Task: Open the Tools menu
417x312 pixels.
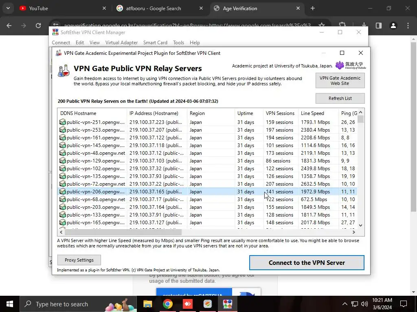Action: click(x=178, y=42)
